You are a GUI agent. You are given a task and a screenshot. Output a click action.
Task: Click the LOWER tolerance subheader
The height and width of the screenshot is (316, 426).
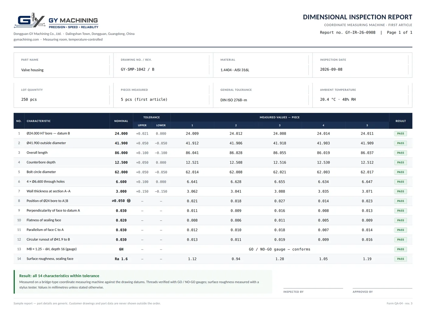pos(161,125)
